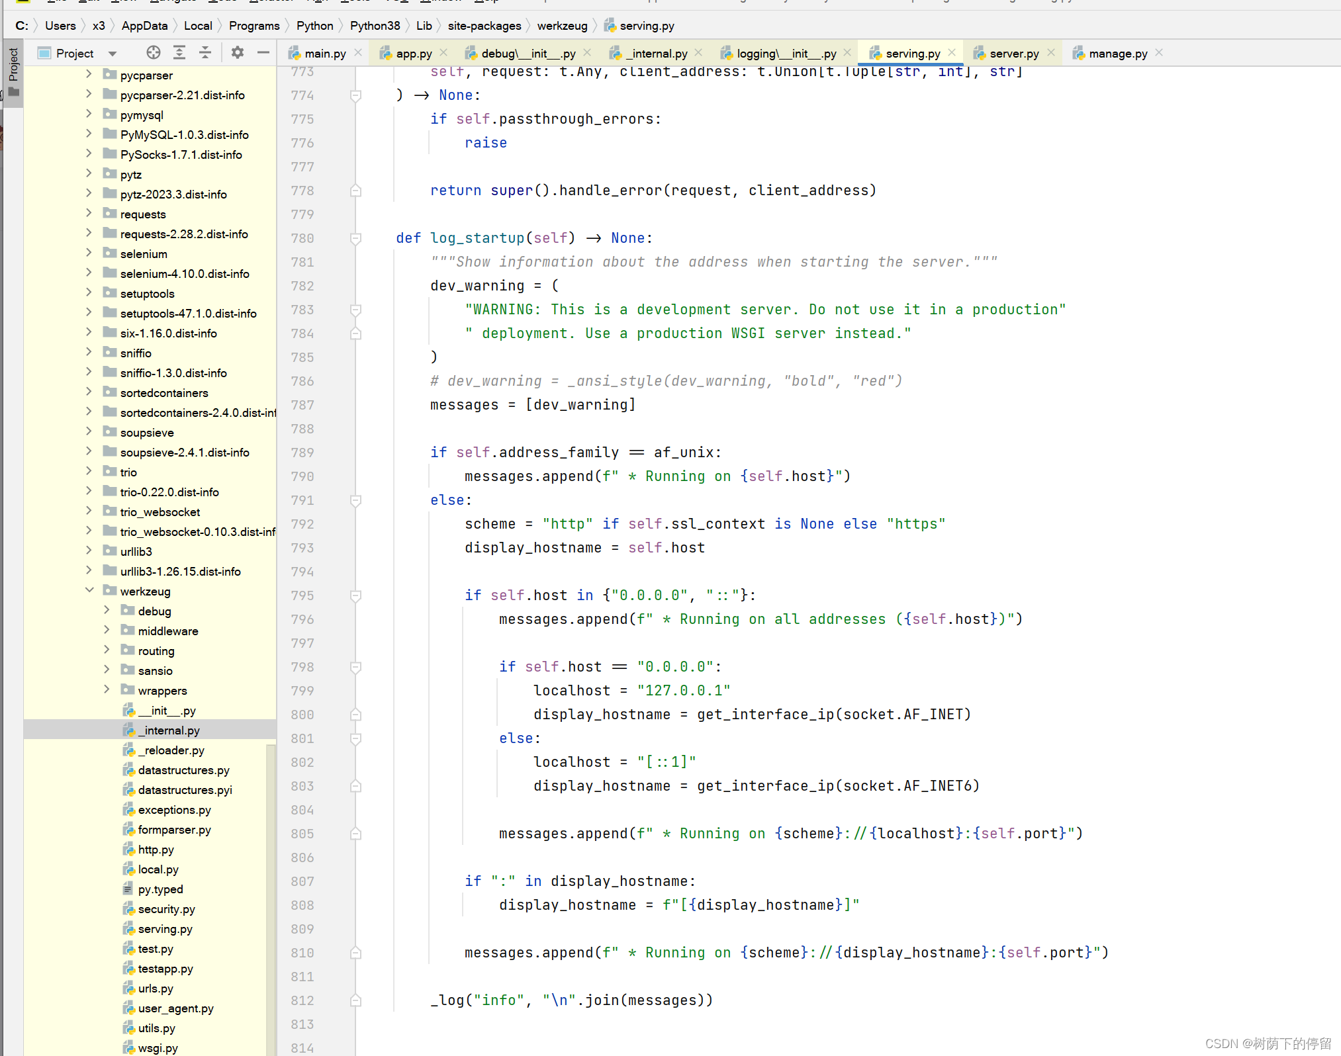The width and height of the screenshot is (1341, 1056).
Task: Collapse the log_startup function via gutter fold marker
Action: (x=355, y=239)
